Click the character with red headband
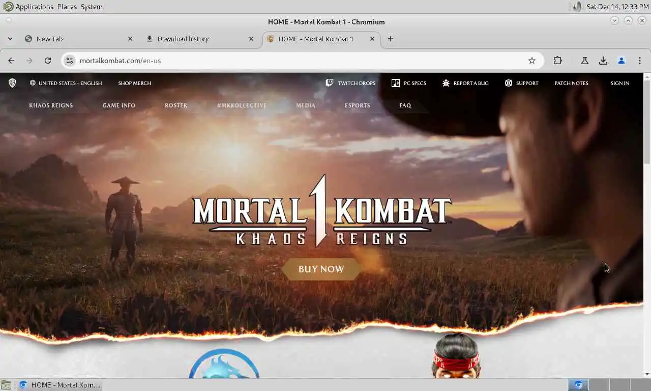 pyautogui.click(x=456, y=356)
